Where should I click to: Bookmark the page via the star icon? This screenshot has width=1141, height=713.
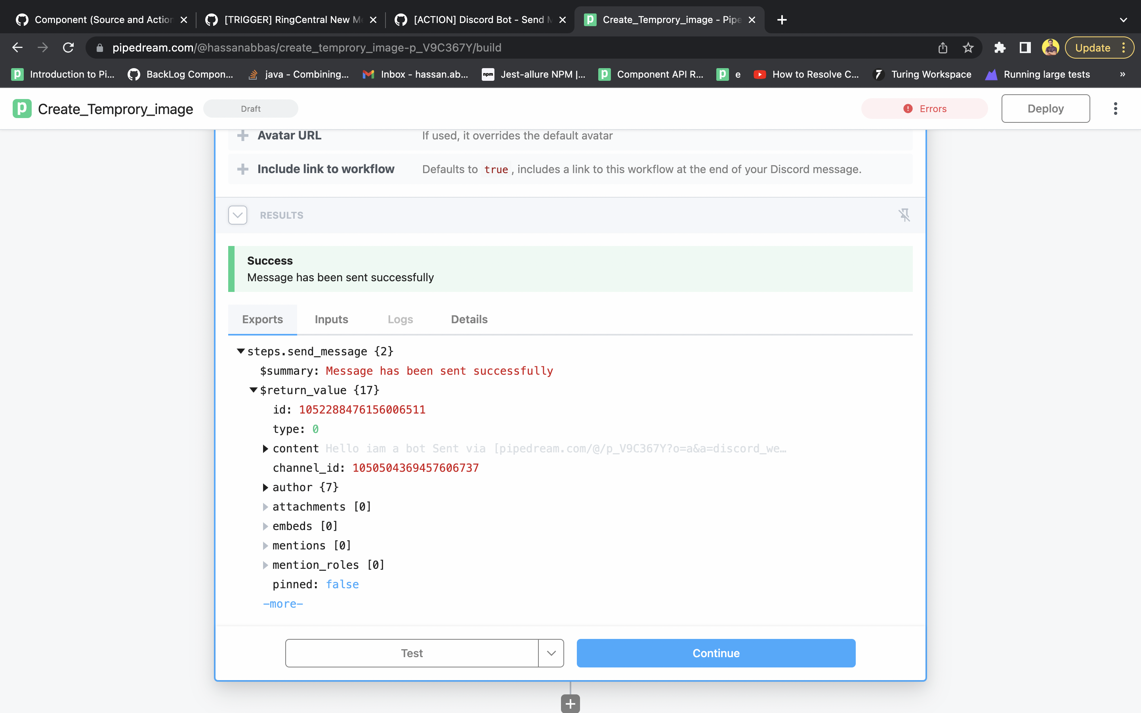[x=968, y=47]
